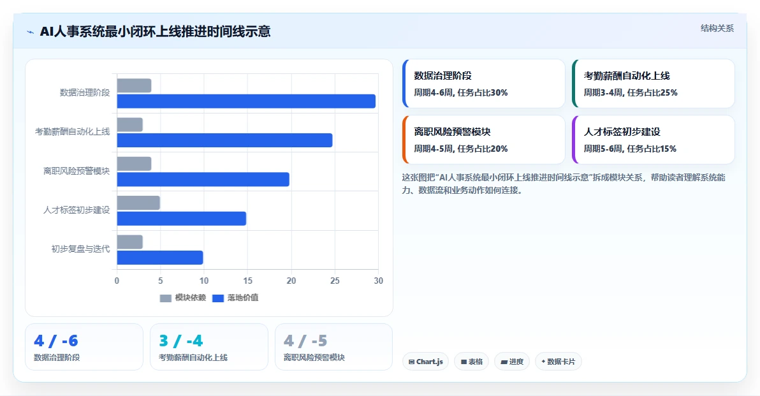Click the text 周期4-6周, 任务占比30%
760x396 pixels.
click(x=461, y=92)
